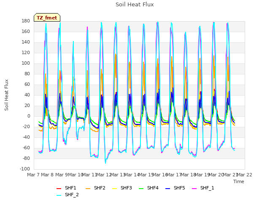Viewport: 270px width, 203px height.
Task: Click the Mar 9 x-axis date label
Action: [x=62, y=175]
